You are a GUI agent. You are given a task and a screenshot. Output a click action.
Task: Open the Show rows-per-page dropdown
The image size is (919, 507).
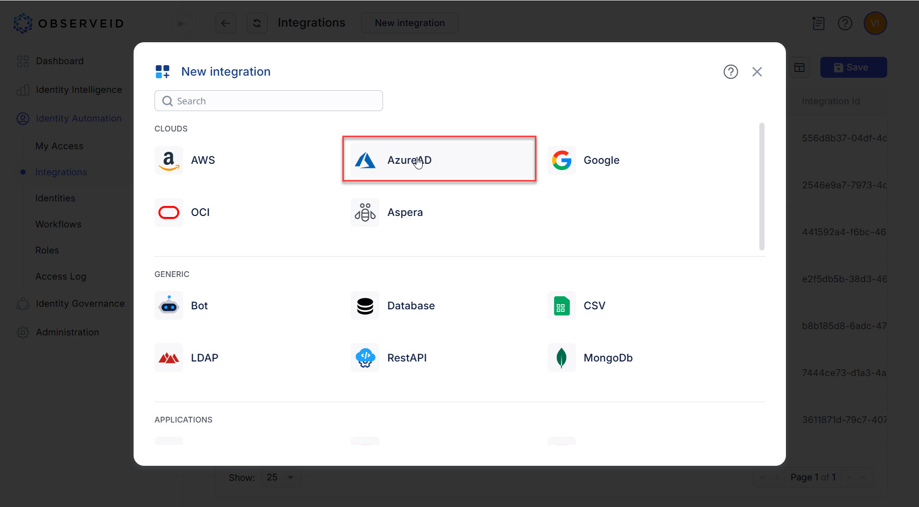click(x=281, y=477)
